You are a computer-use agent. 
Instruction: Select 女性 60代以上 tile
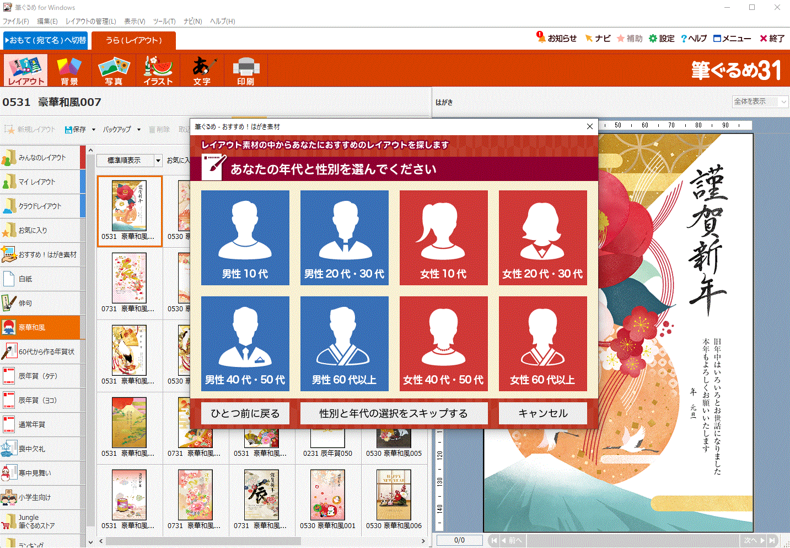pyautogui.click(x=543, y=344)
